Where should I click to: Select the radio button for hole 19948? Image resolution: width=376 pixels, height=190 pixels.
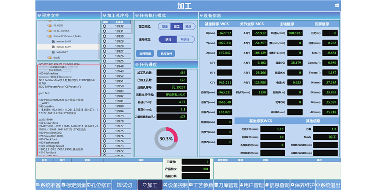point(105,67)
